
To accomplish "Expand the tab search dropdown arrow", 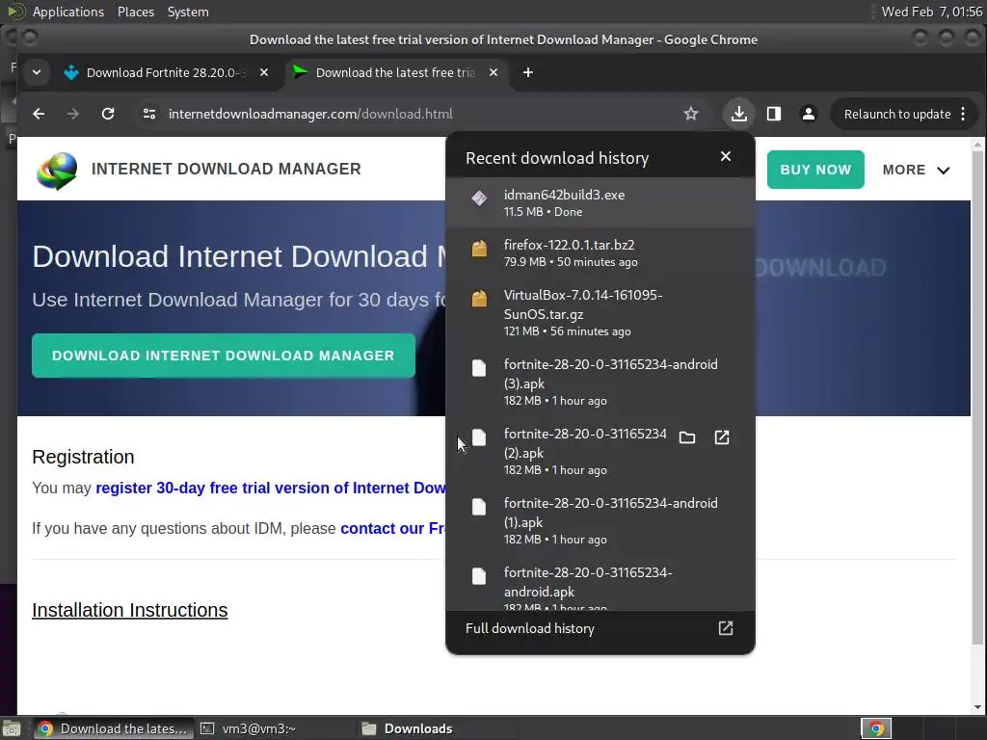I will (37, 73).
